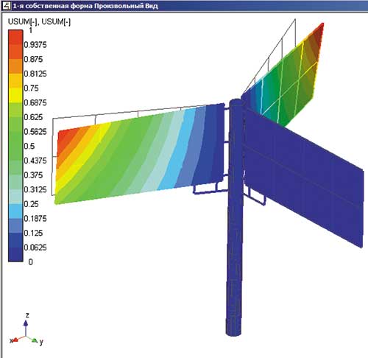
Task: Click the window icon in title bar
Action: [x=7, y=6]
